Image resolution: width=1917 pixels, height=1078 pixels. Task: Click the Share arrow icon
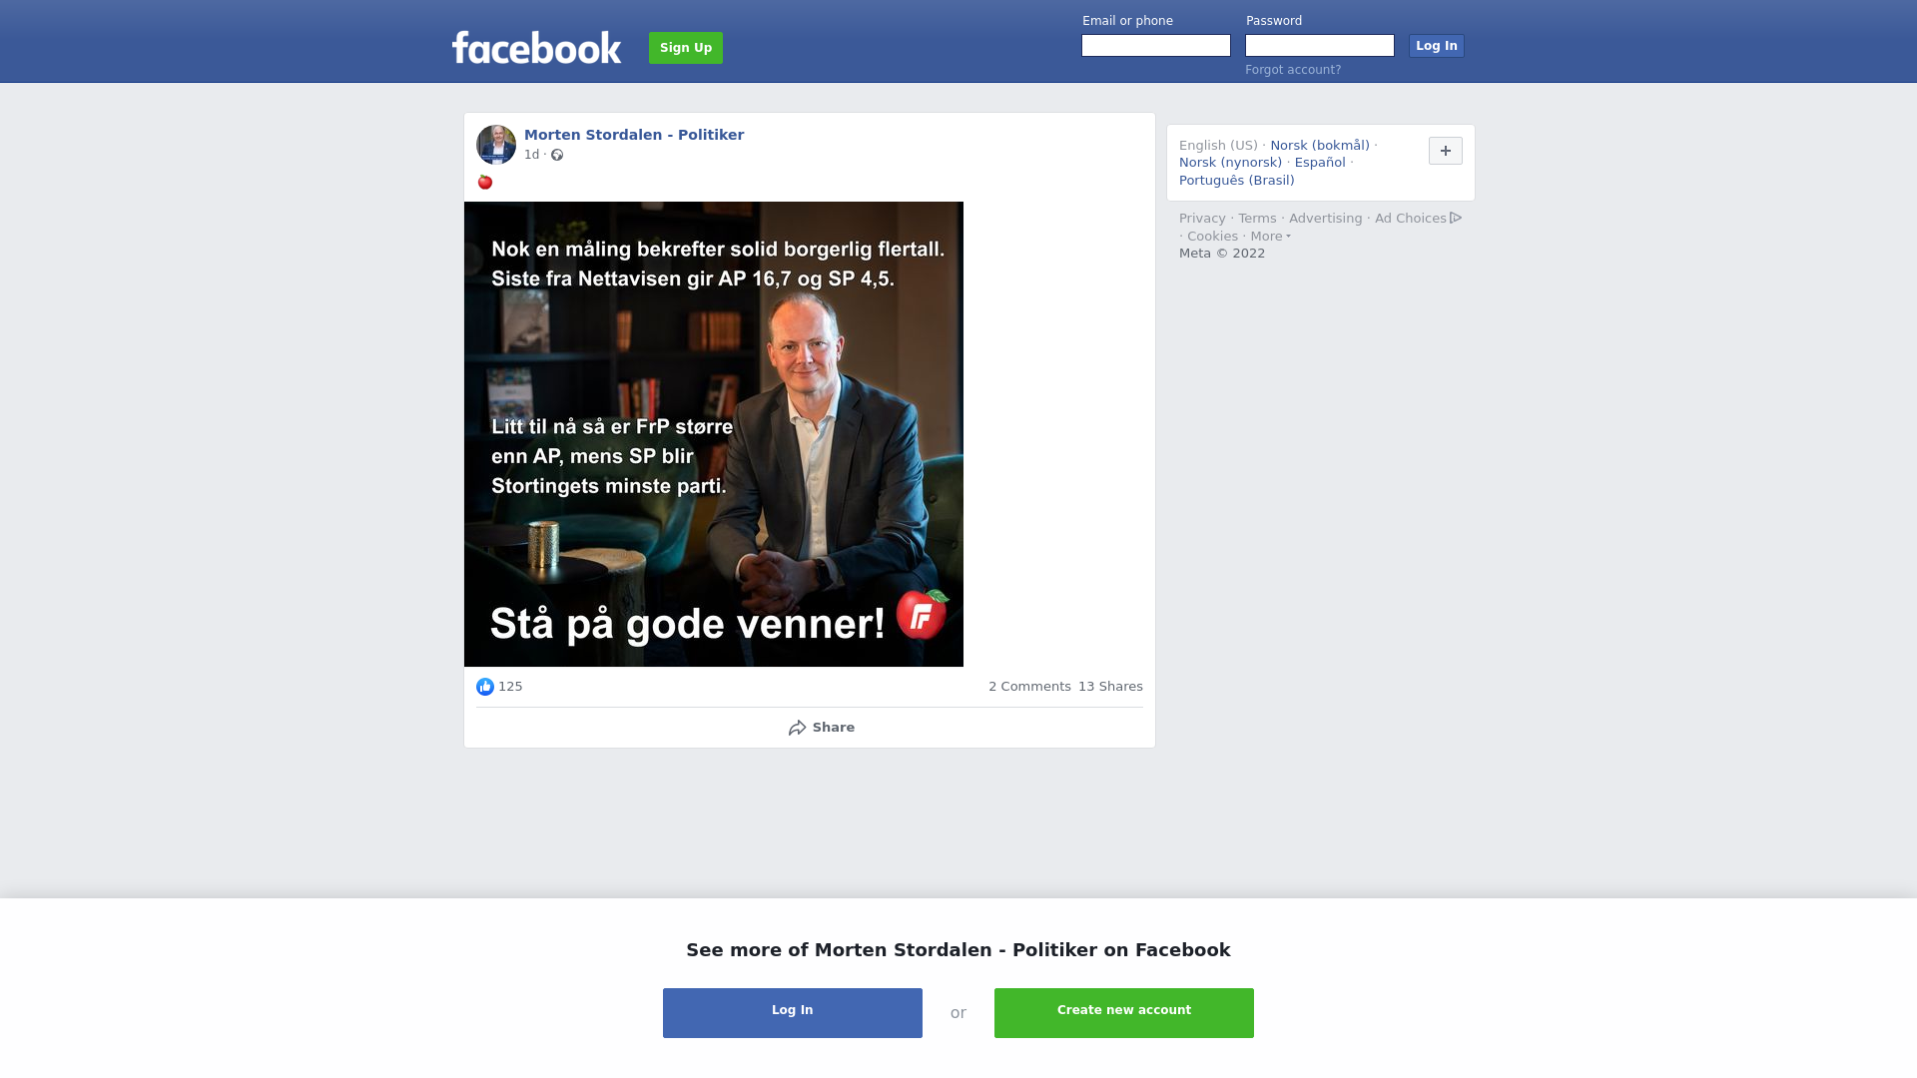(x=797, y=728)
